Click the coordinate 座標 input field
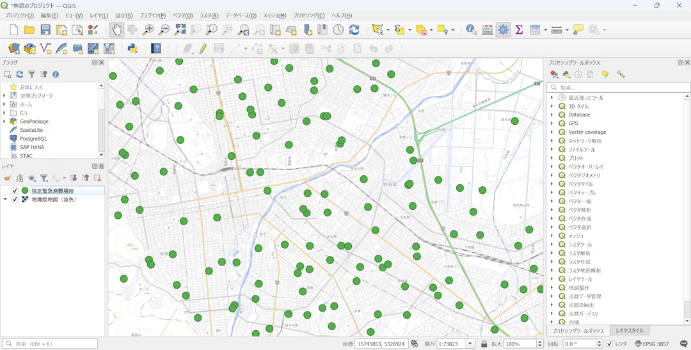The width and height of the screenshot is (691, 350). [381, 344]
